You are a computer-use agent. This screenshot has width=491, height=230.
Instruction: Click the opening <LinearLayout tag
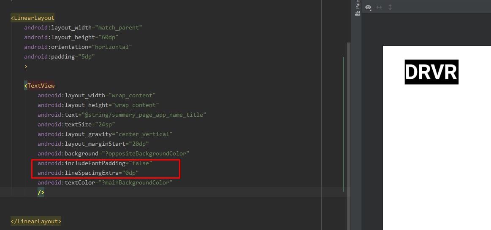point(33,18)
